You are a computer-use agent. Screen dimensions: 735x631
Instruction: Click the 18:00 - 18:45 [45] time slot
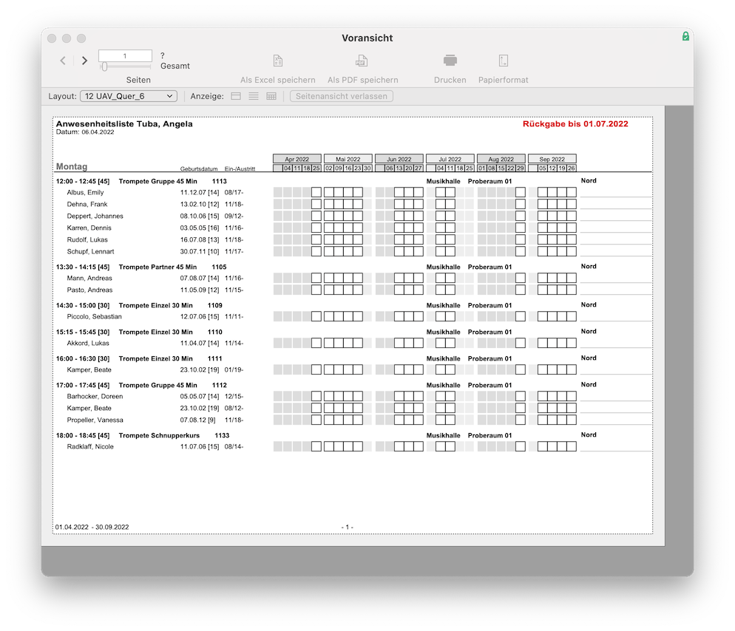click(83, 436)
